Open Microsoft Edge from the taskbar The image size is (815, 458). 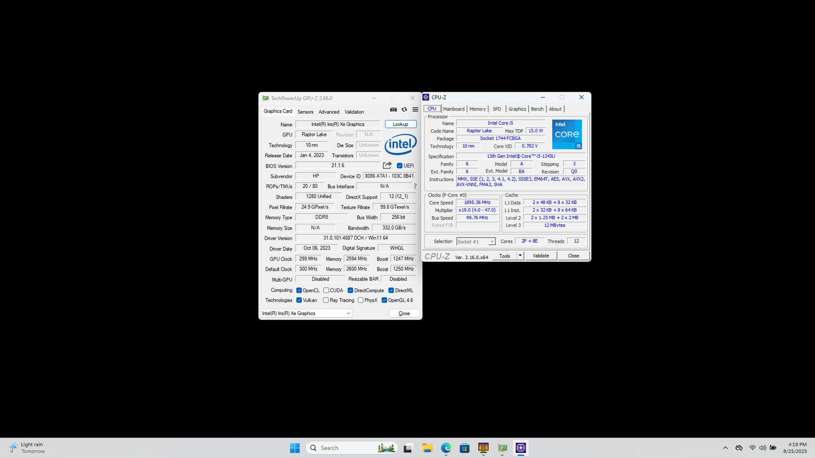click(446, 448)
